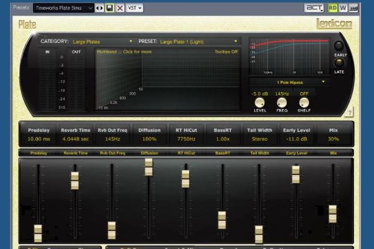Toggle the LATE reverb button
Viewport: 374px width, 249px height.
point(338,63)
